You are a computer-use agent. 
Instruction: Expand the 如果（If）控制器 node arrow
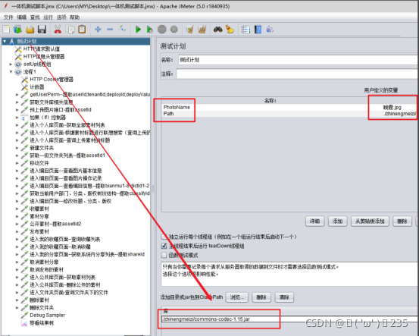pyautogui.click(x=17, y=118)
